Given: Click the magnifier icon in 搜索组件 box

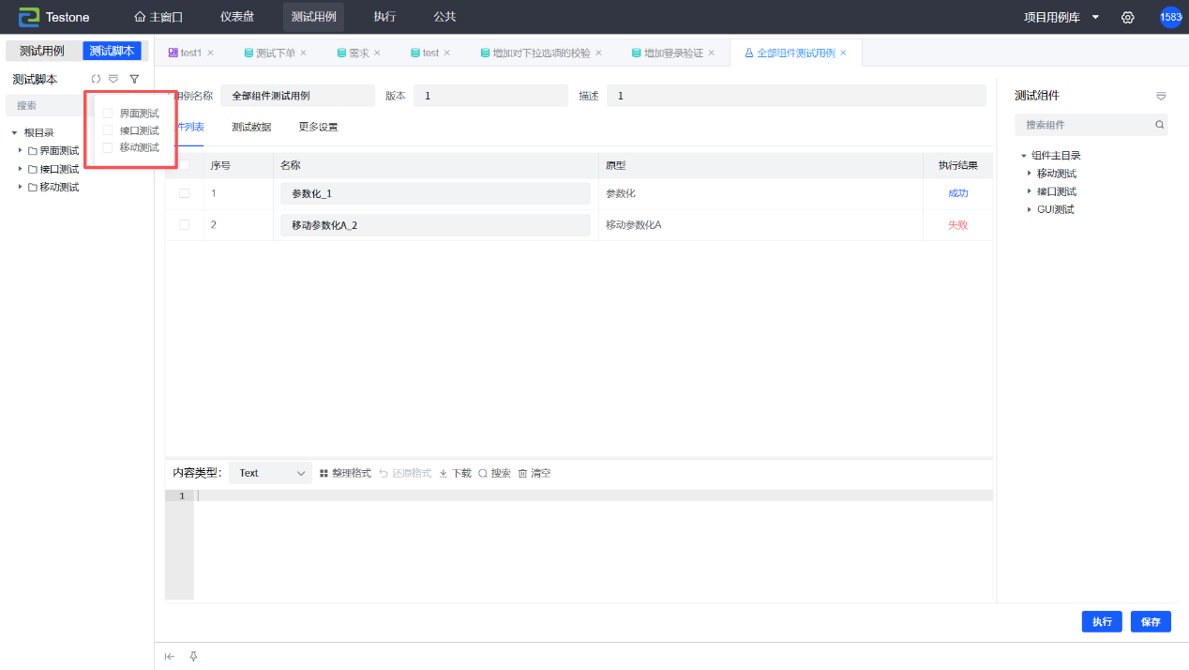Looking at the screenshot, I should tap(1159, 125).
